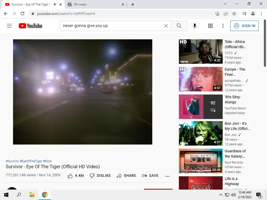Close the Oh noes! tab
The width and height of the screenshot is (267, 200).
123,4
